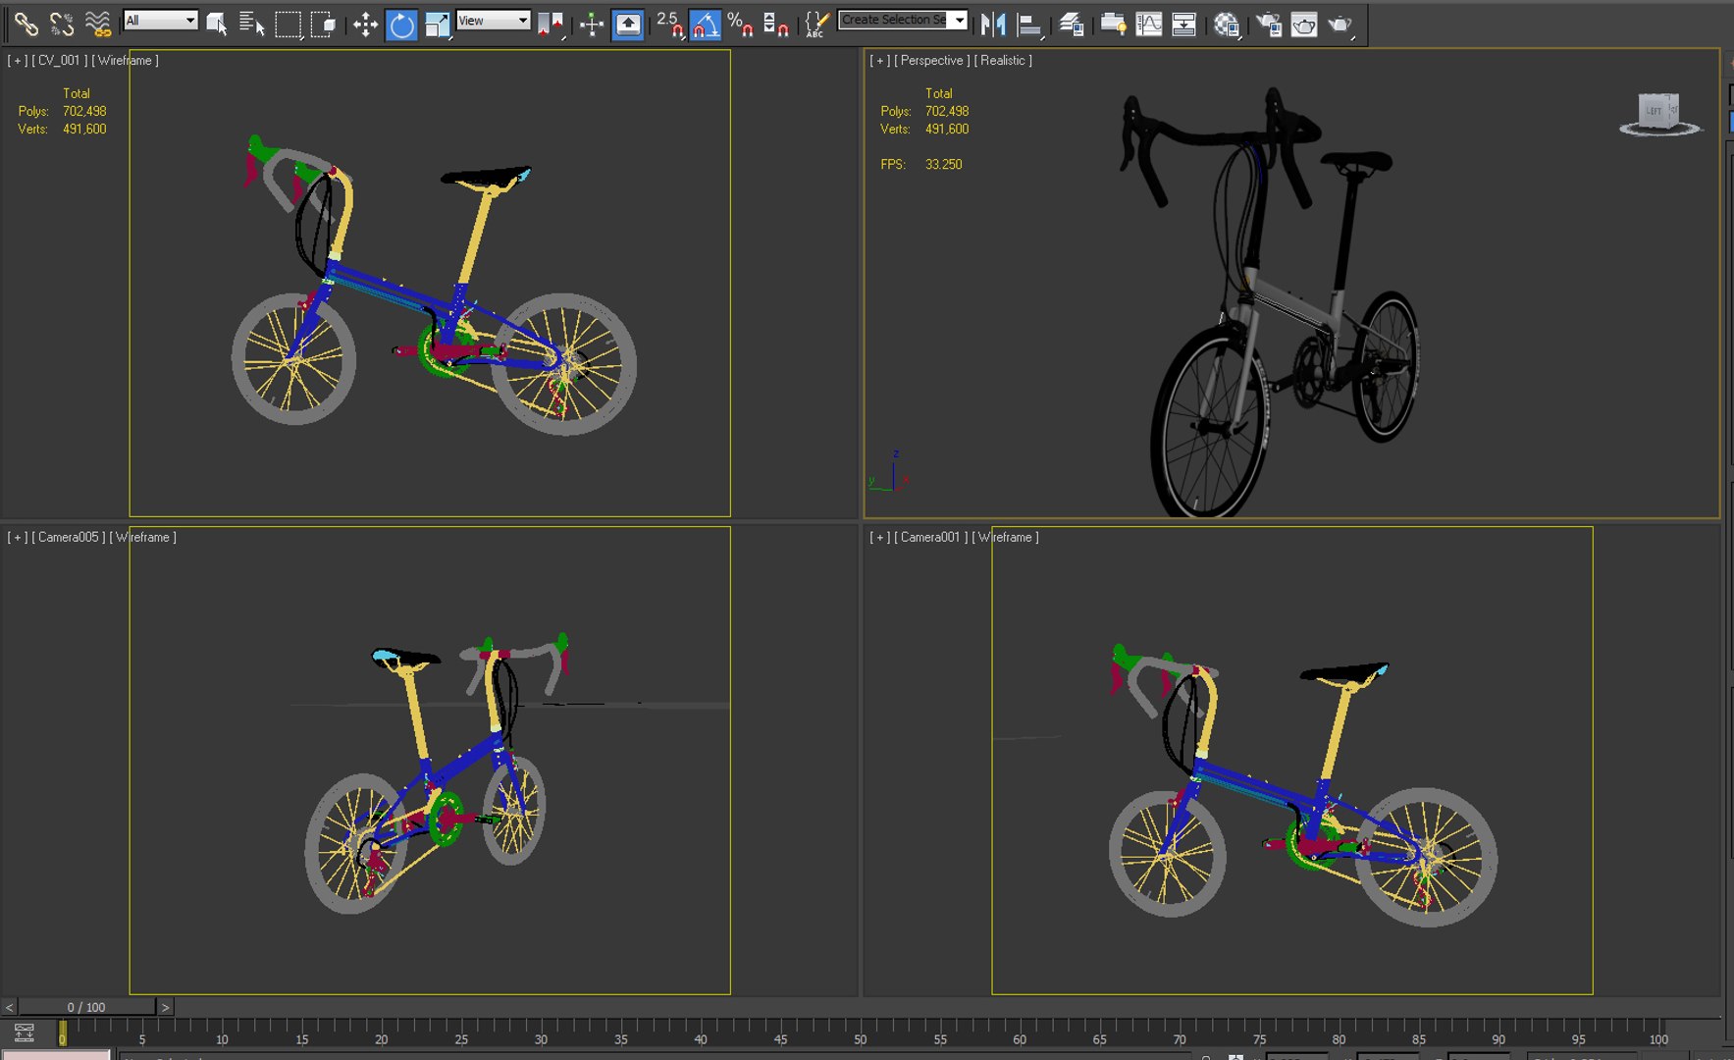Open the Schematic View
This screenshot has height=1060, width=1734.
[x=1184, y=24]
